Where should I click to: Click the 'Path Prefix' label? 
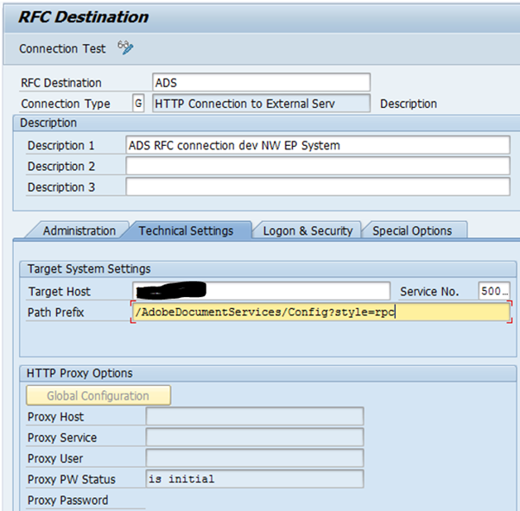pyautogui.click(x=55, y=312)
